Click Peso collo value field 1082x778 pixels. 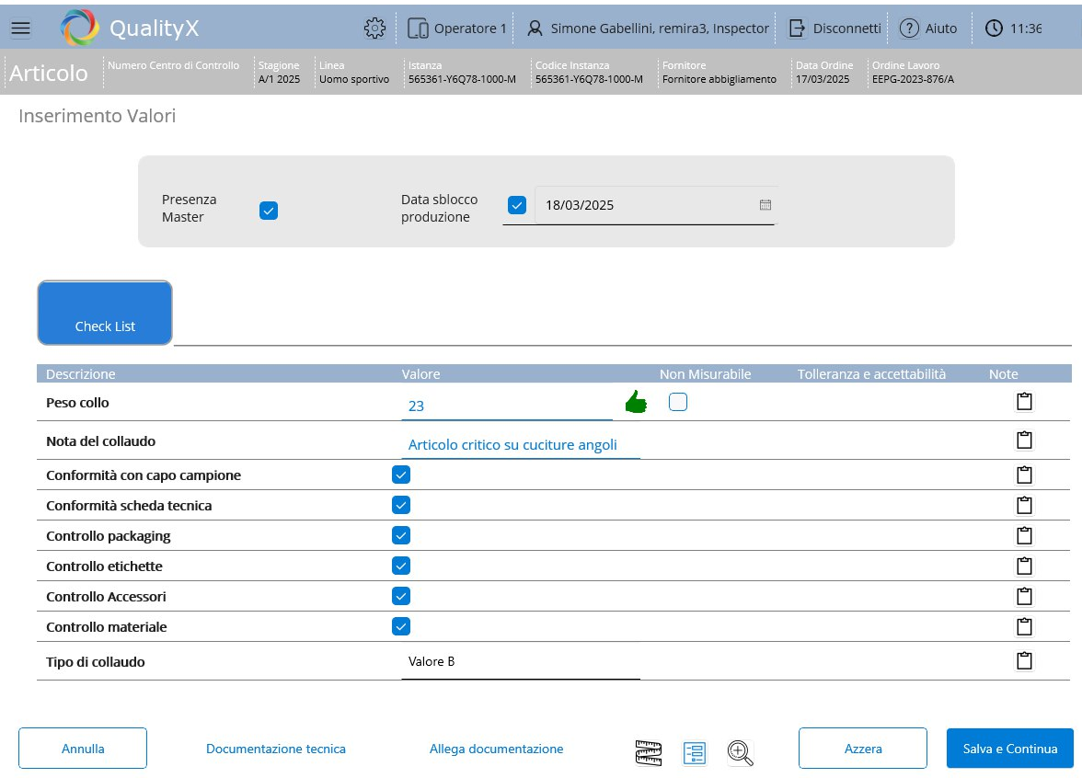pos(506,406)
